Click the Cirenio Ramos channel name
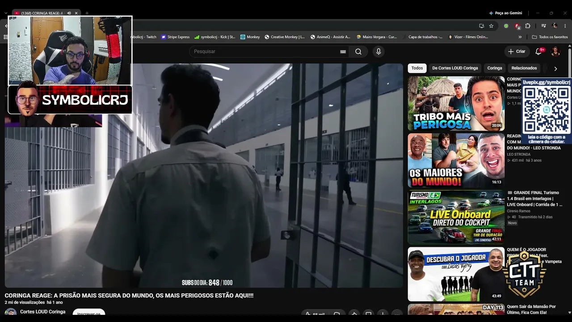The width and height of the screenshot is (572, 322). coord(518,211)
